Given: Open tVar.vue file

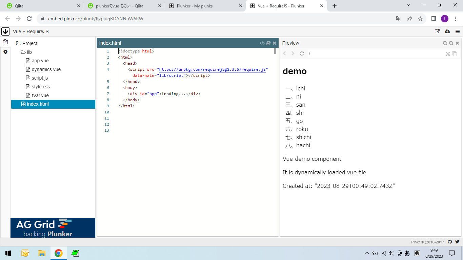Looking at the screenshot, I should point(37,95).
